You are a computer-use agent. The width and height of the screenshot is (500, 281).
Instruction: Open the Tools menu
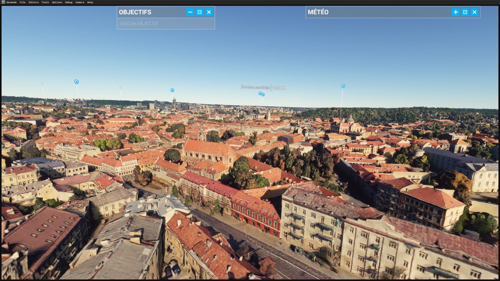coord(45,2)
